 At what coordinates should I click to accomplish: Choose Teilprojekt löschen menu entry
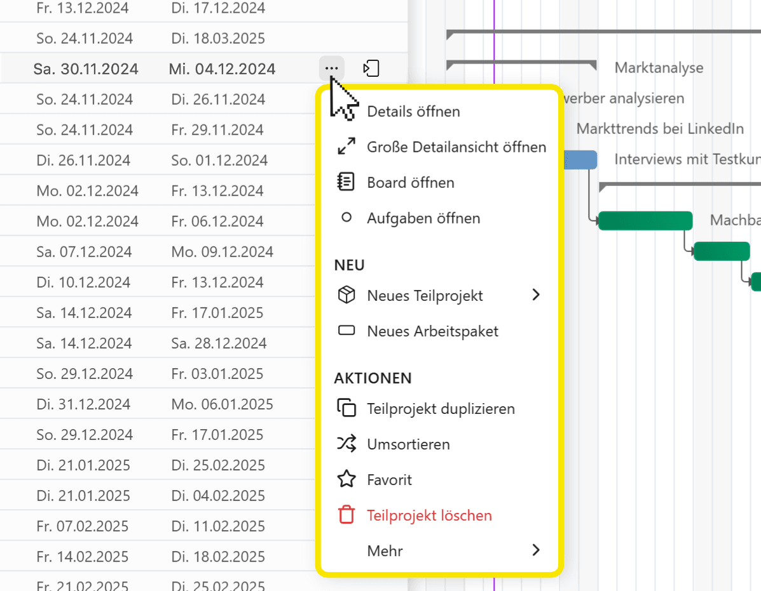429,515
